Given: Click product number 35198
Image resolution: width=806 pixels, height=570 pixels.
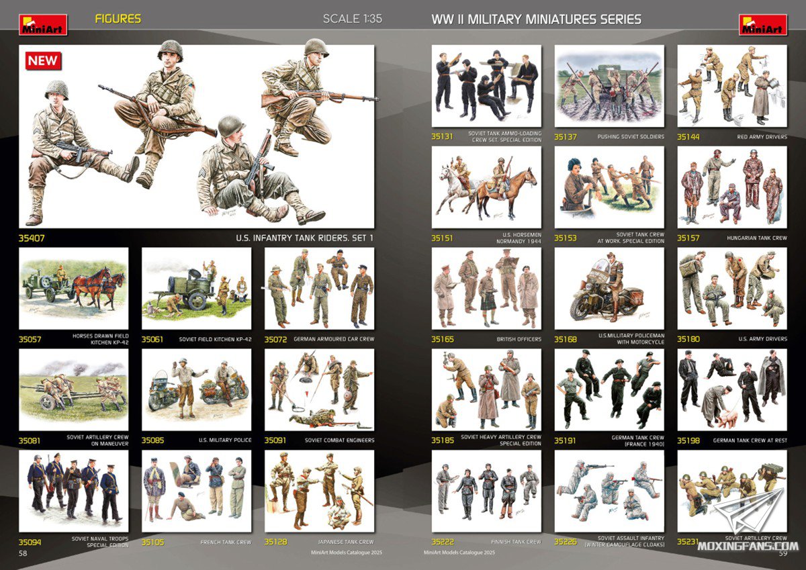Looking at the screenshot, I should pyautogui.click(x=688, y=440).
